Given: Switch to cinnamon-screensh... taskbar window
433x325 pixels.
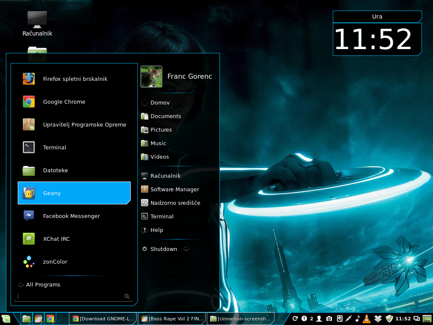Looking at the screenshot, I should tap(241, 319).
